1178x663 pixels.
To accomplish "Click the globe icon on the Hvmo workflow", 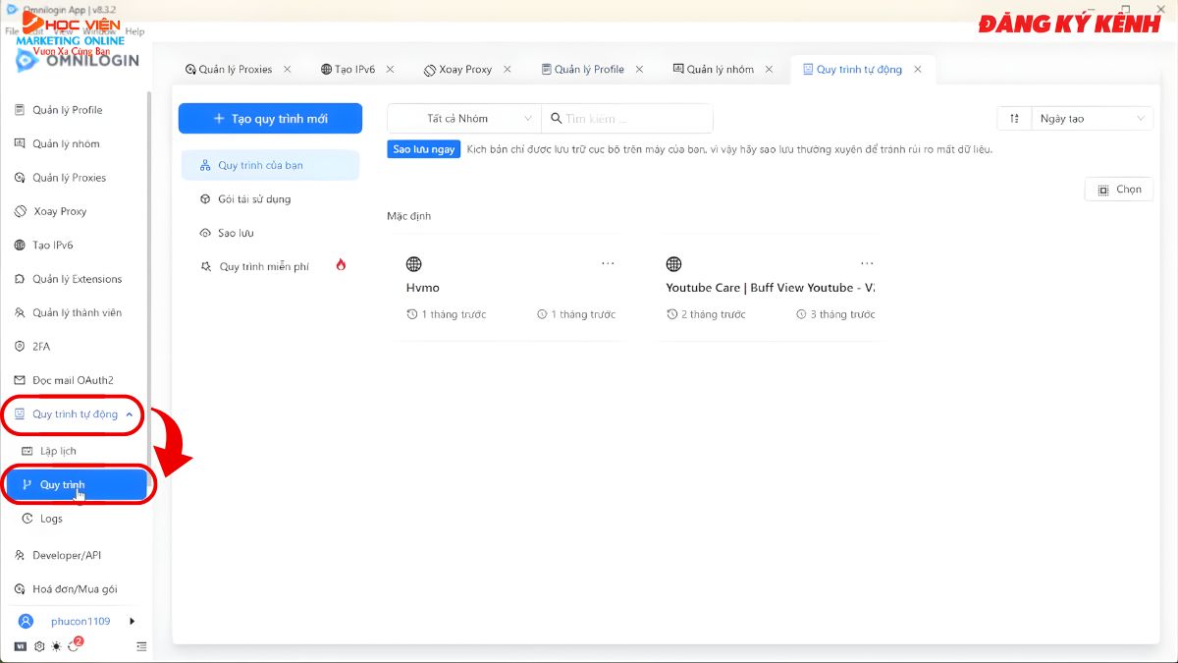I will [x=414, y=264].
